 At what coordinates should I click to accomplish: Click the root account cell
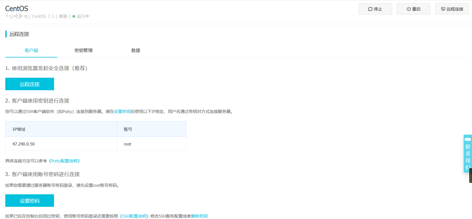click(128, 144)
